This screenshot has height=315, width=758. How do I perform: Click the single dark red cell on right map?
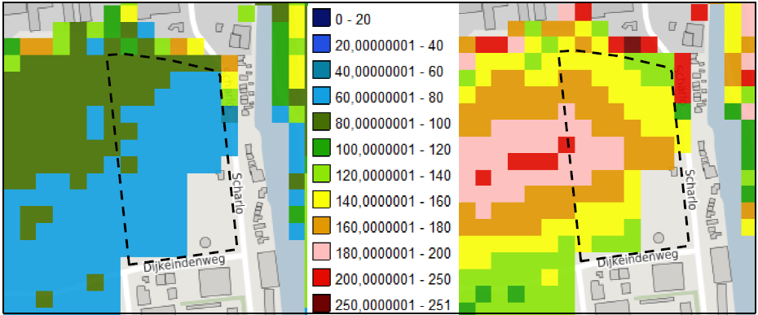pos(632,45)
